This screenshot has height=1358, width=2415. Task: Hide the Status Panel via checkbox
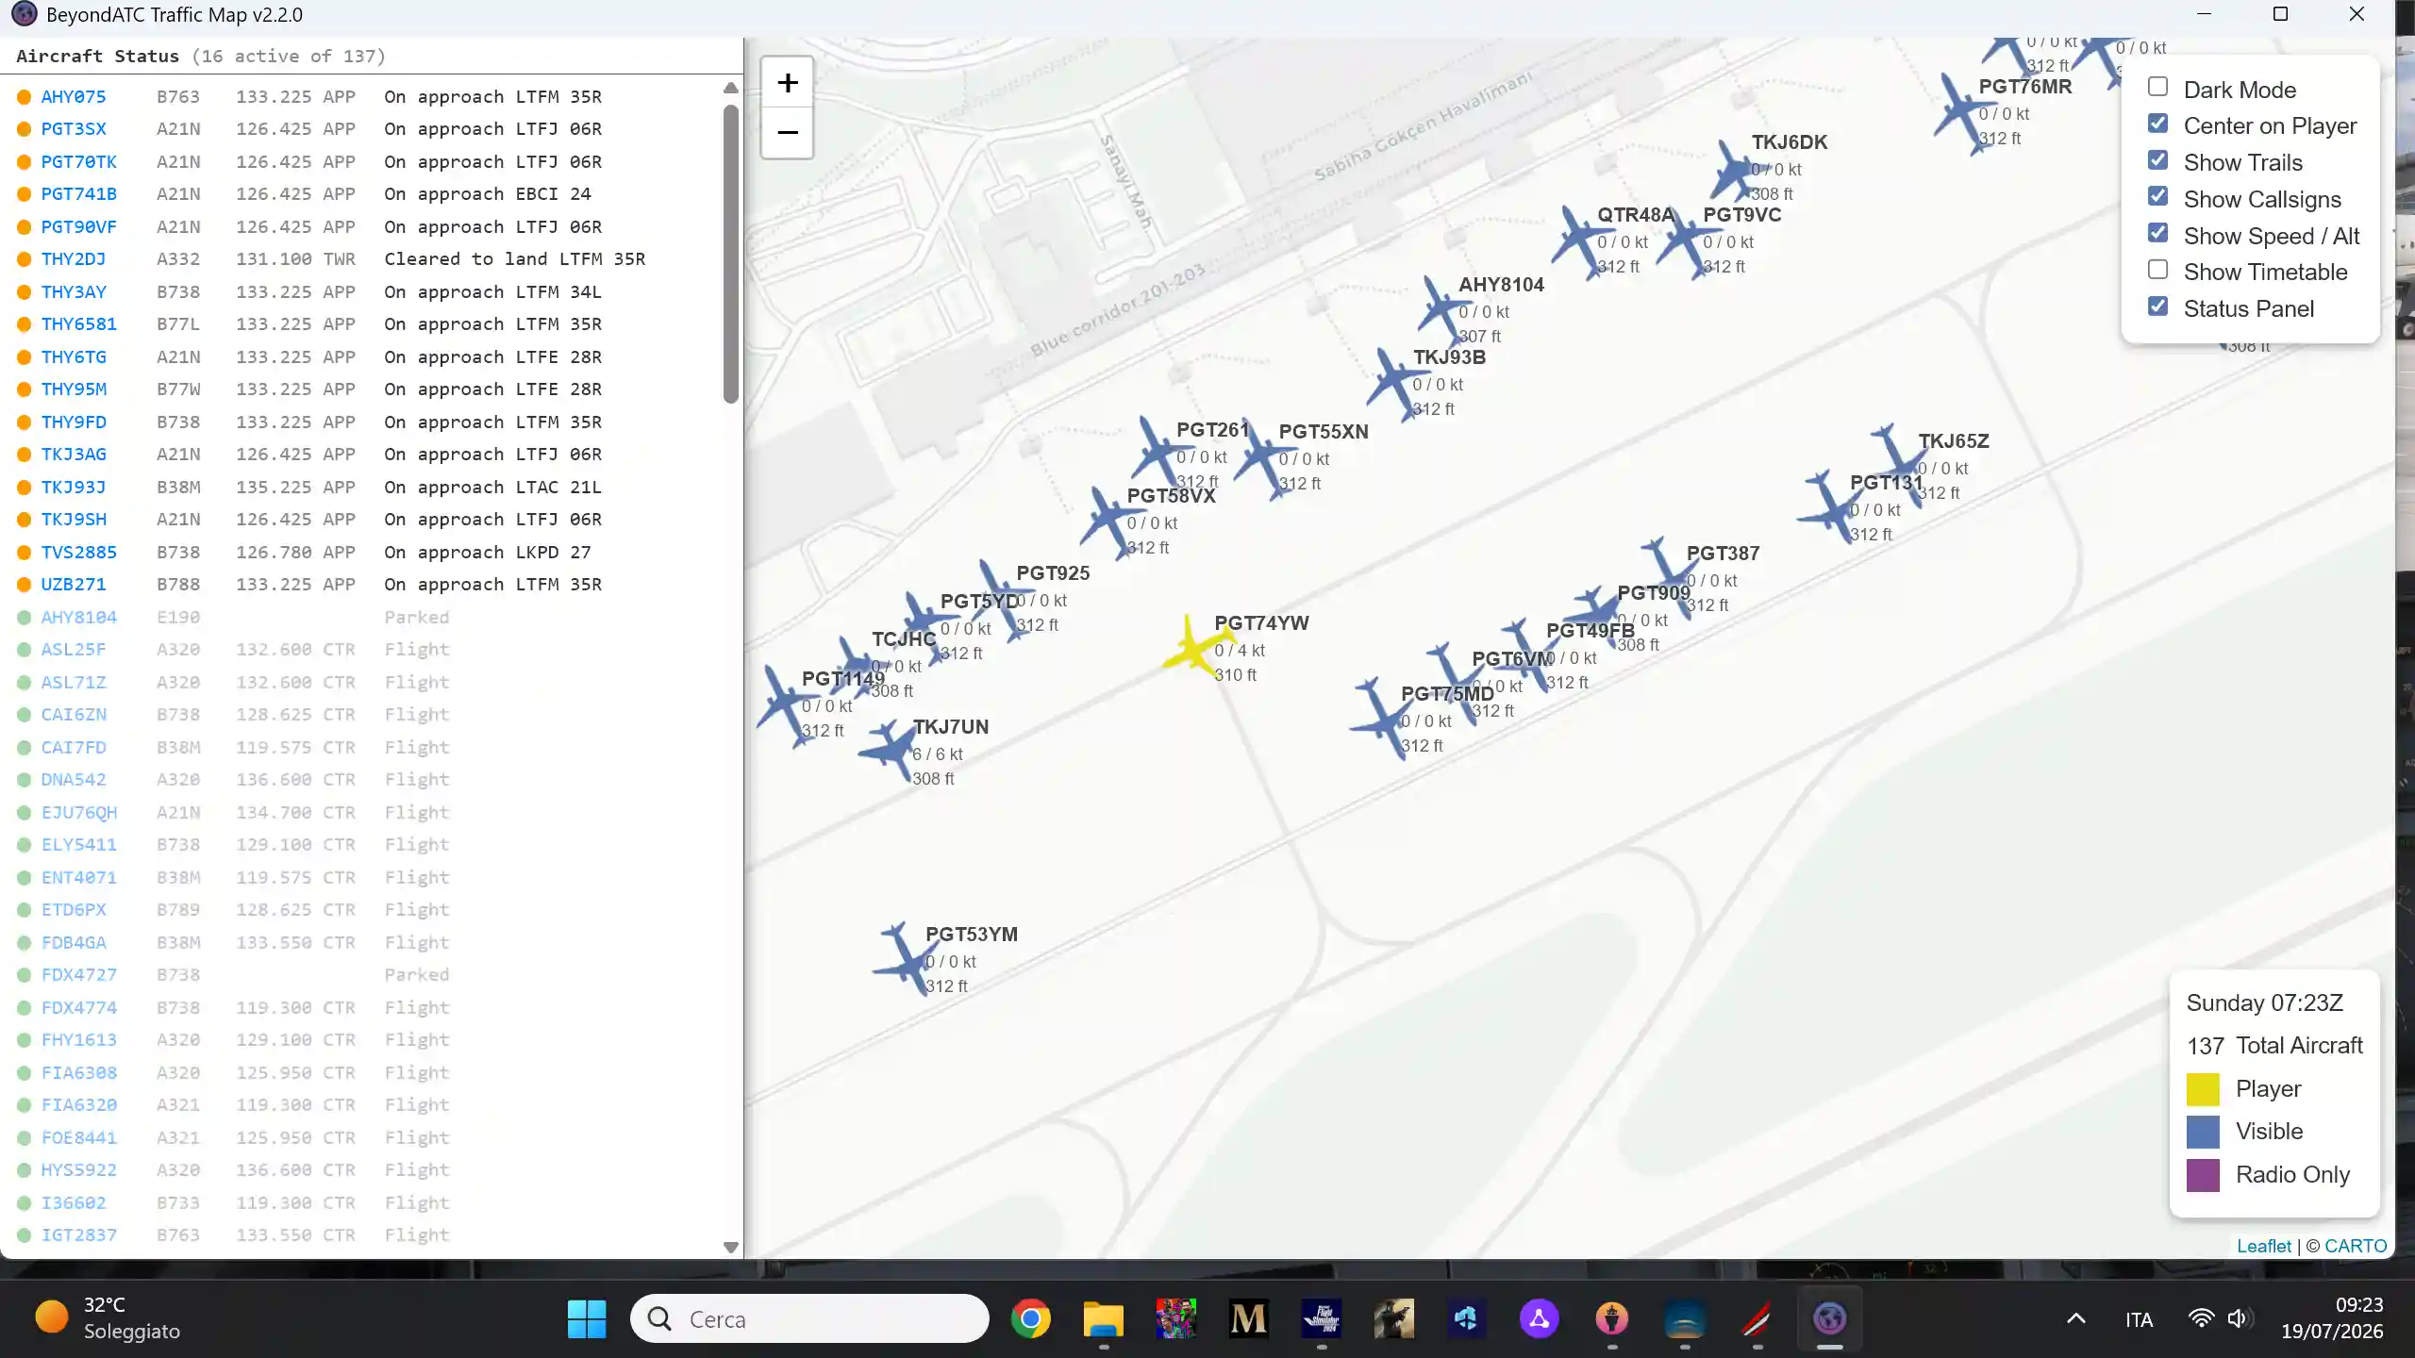2157,306
